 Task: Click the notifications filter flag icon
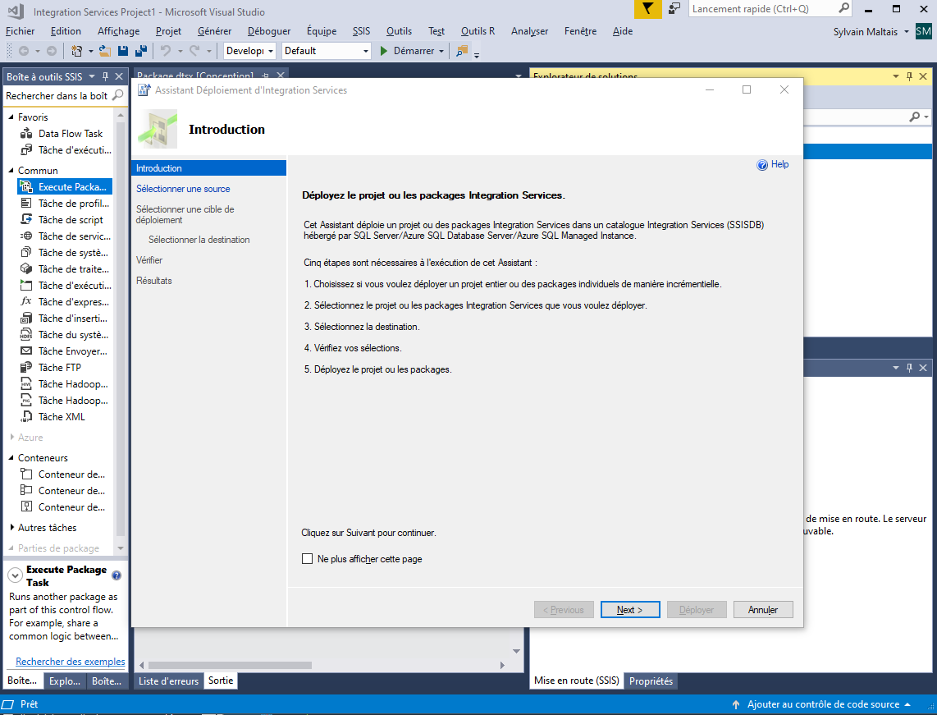pyautogui.click(x=647, y=9)
